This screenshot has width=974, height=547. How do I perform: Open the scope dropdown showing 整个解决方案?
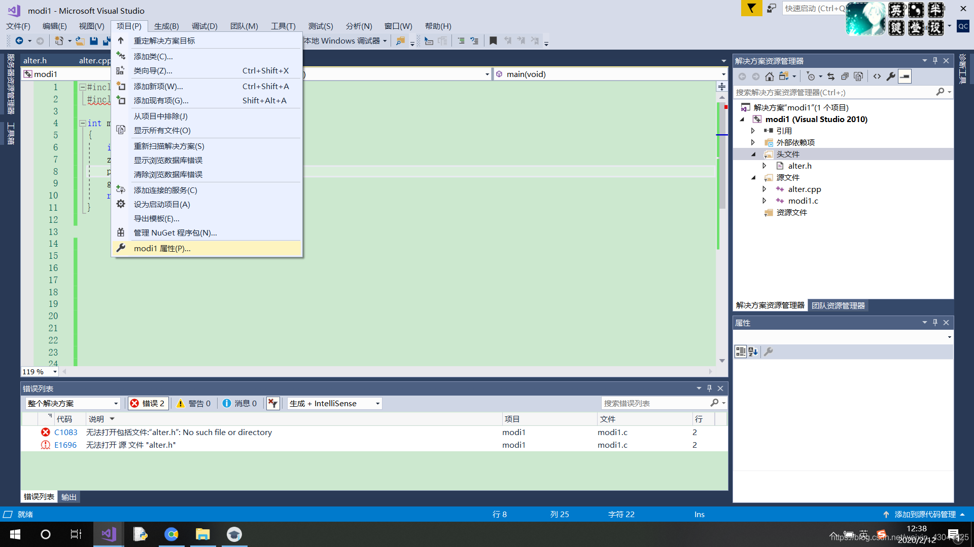[x=73, y=403]
